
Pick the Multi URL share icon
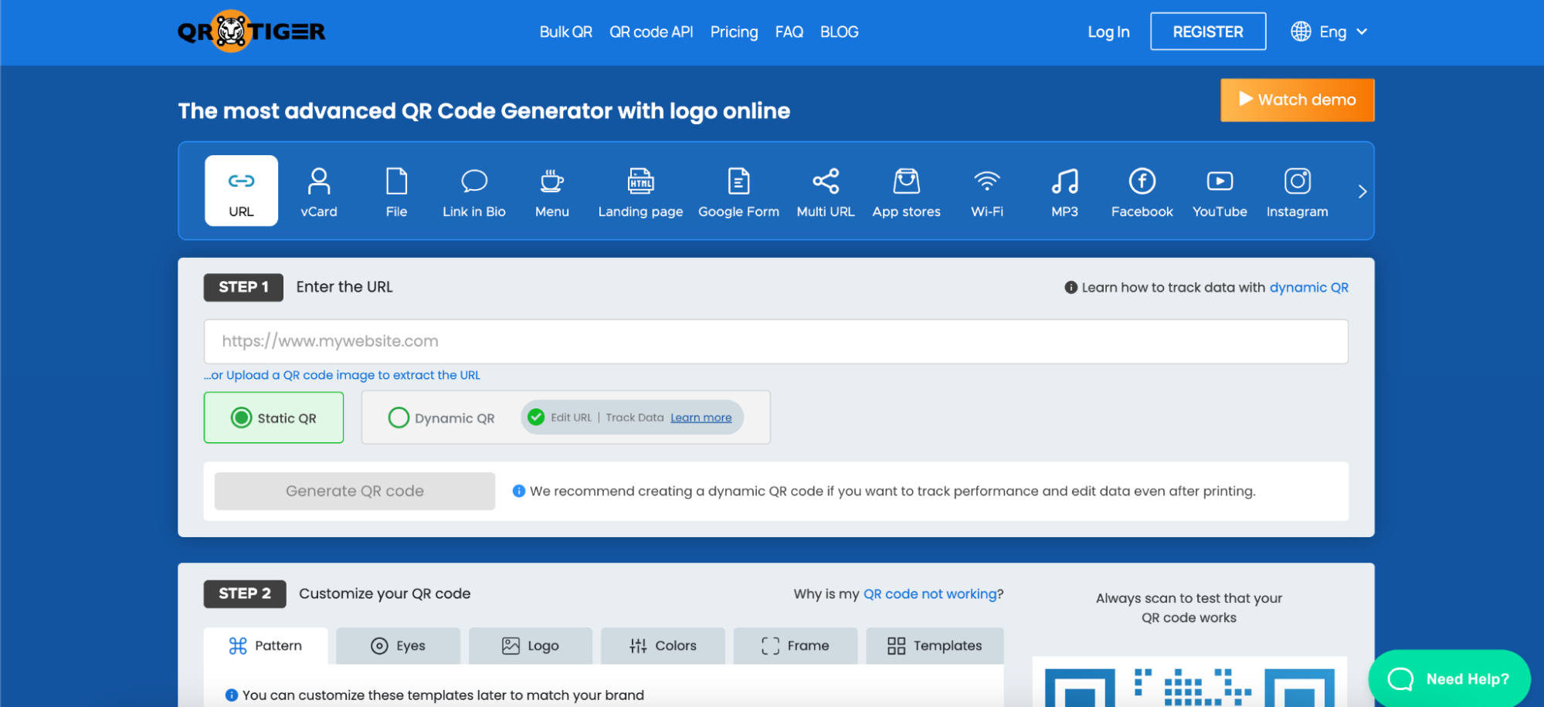pos(826,181)
